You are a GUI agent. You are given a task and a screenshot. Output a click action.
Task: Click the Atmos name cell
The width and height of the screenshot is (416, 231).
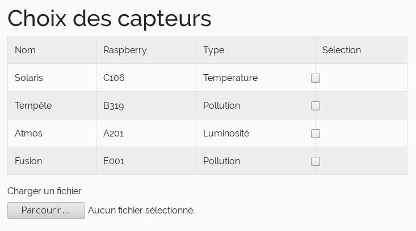28,133
